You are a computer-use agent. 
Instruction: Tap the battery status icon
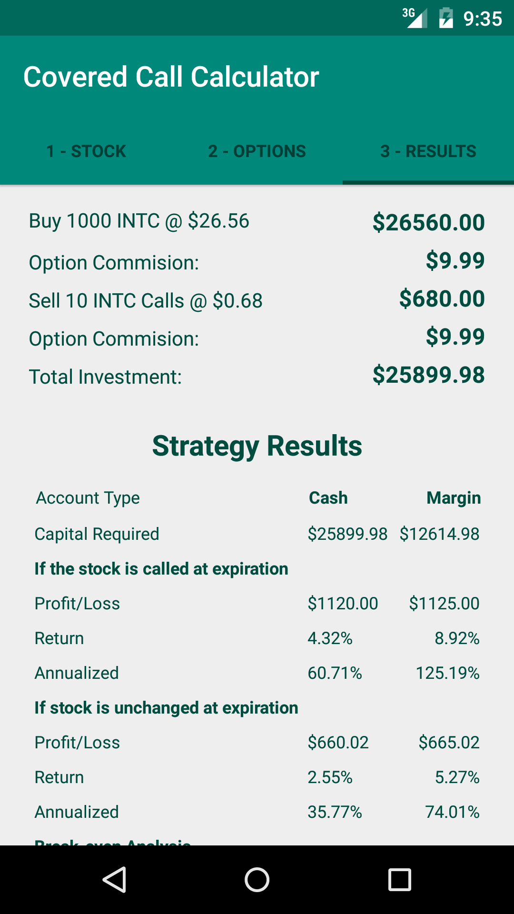pyautogui.click(x=446, y=19)
